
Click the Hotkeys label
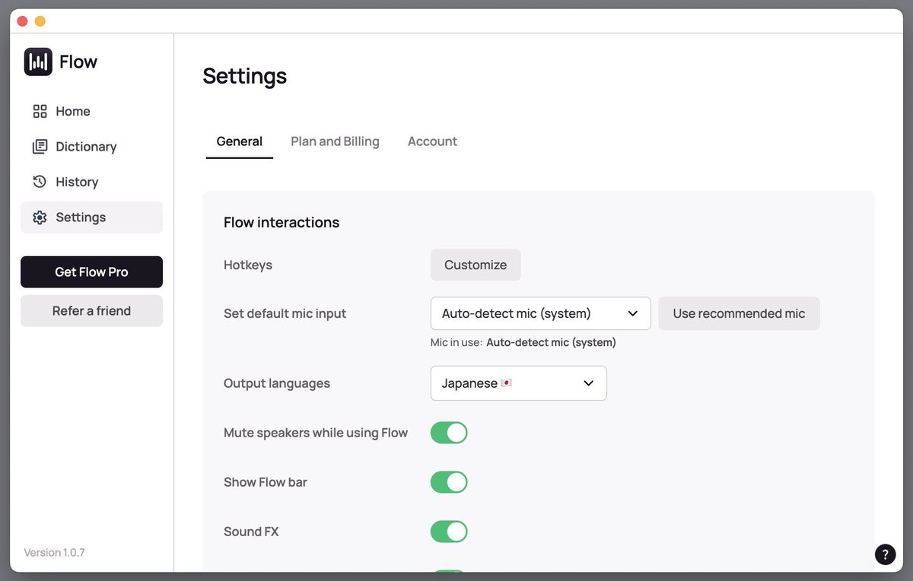tap(248, 265)
